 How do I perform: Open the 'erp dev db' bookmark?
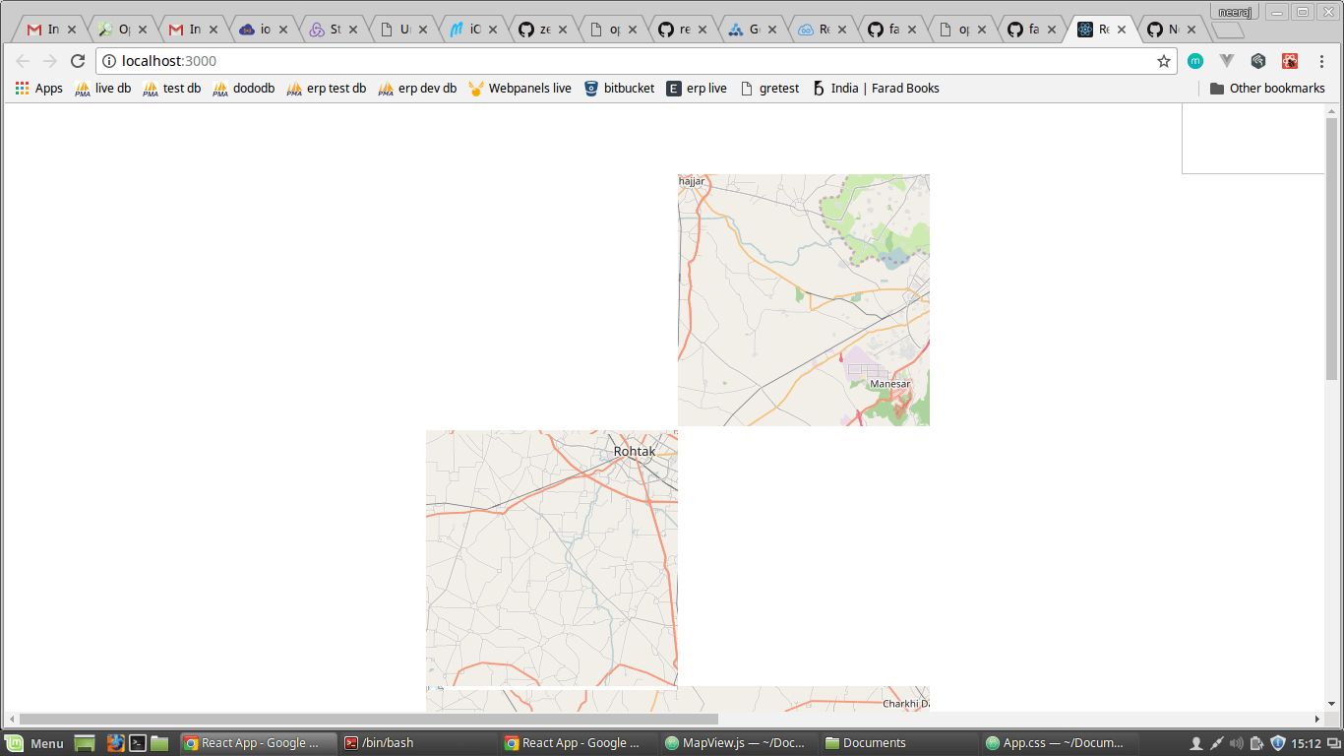[x=417, y=89]
